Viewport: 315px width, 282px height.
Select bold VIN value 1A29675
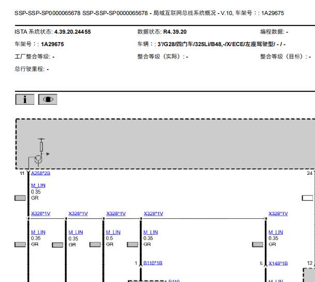[52, 44]
